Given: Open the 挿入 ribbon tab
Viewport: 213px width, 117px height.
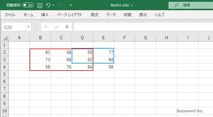Looking at the screenshot, I should click(x=45, y=15).
